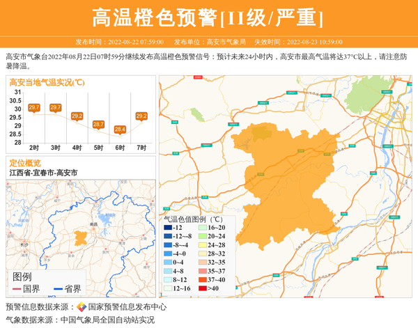Click the 长沙 city label on overview map
Viewport: 418px width, 328px height.
tap(24, 244)
